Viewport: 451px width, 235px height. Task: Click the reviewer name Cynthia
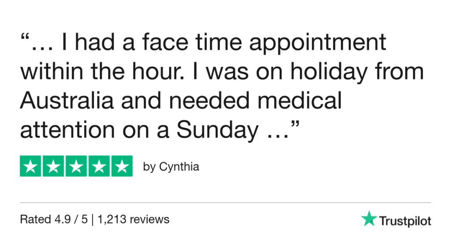pos(178,167)
